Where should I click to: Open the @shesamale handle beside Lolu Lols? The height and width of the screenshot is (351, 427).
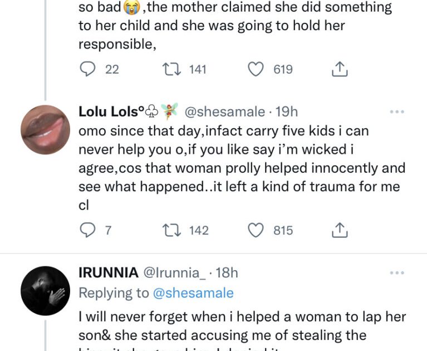224,112
